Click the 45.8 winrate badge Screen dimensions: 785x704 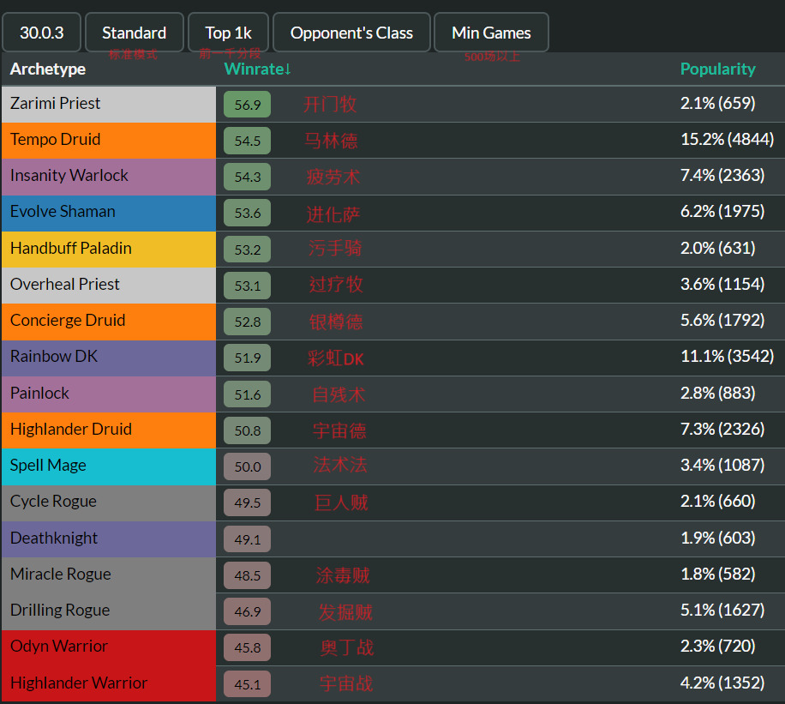248,647
